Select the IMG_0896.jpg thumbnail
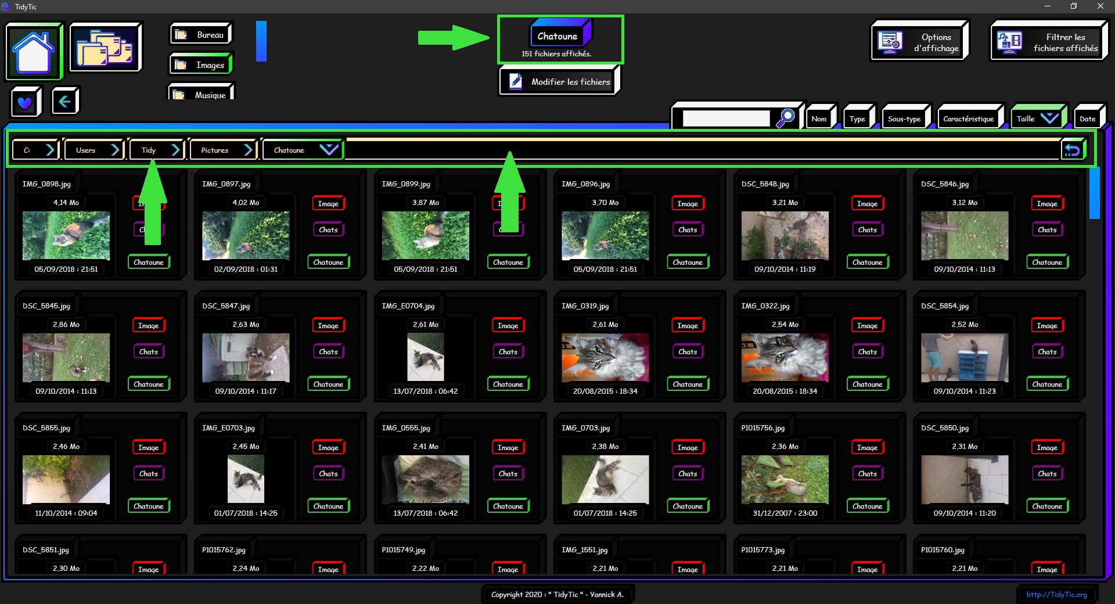Image resolution: width=1115 pixels, height=604 pixels. (x=605, y=235)
